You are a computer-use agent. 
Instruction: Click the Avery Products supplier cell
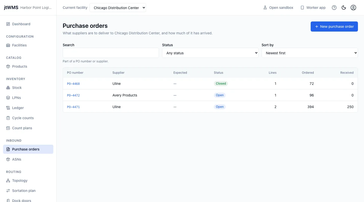click(125, 95)
